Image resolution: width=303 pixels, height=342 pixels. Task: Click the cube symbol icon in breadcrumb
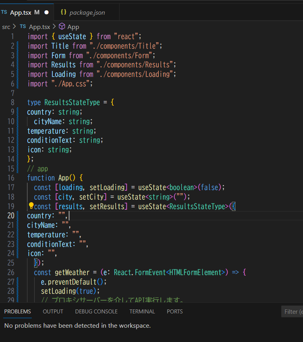62,26
